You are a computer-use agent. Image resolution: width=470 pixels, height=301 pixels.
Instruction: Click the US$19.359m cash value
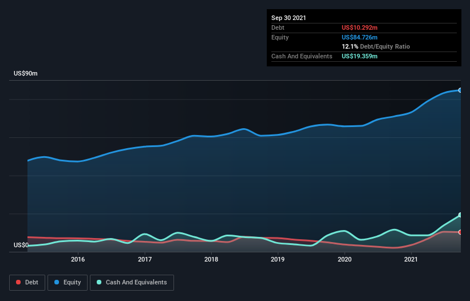pyautogui.click(x=360, y=56)
